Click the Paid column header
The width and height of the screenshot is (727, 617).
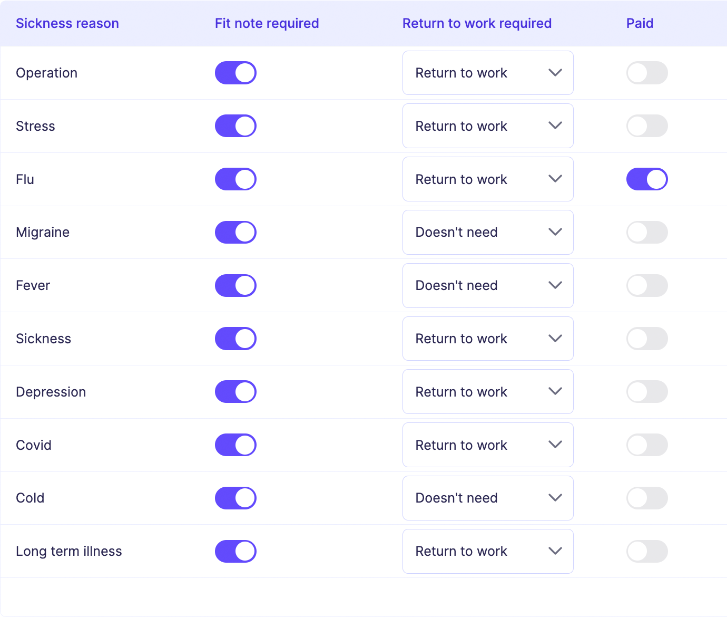(640, 24)
